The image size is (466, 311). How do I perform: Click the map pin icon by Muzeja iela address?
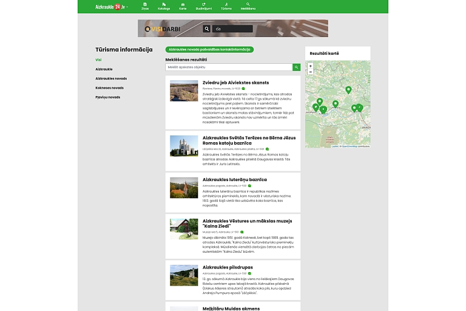point(242,232)
